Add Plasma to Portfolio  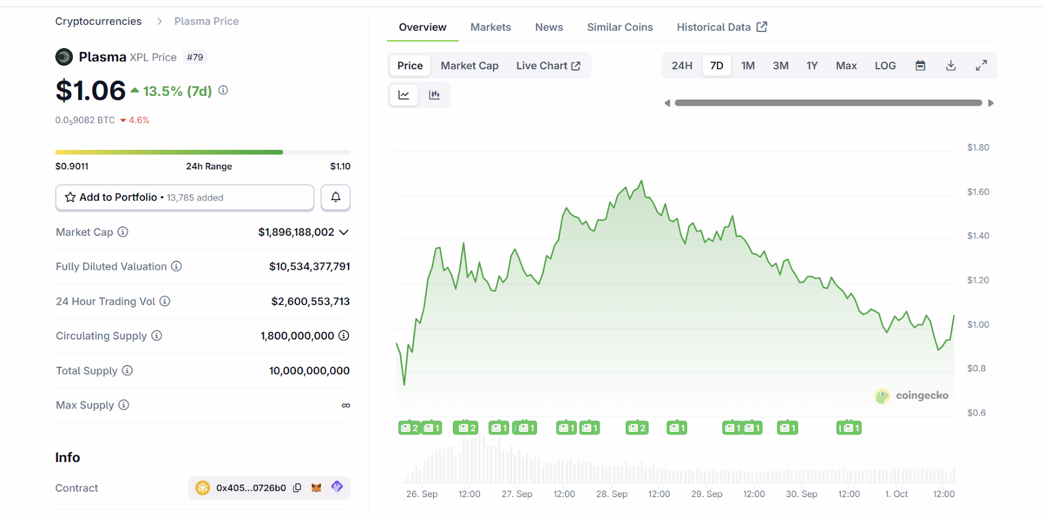[185, 197]
